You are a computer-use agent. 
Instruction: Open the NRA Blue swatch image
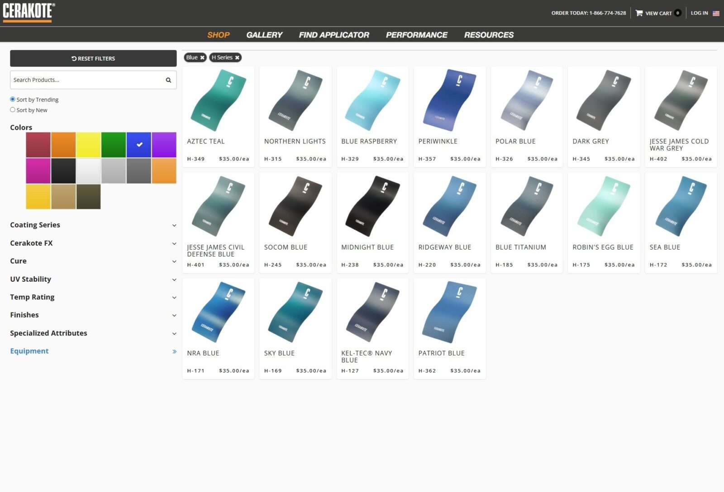(x=219, y=312)
